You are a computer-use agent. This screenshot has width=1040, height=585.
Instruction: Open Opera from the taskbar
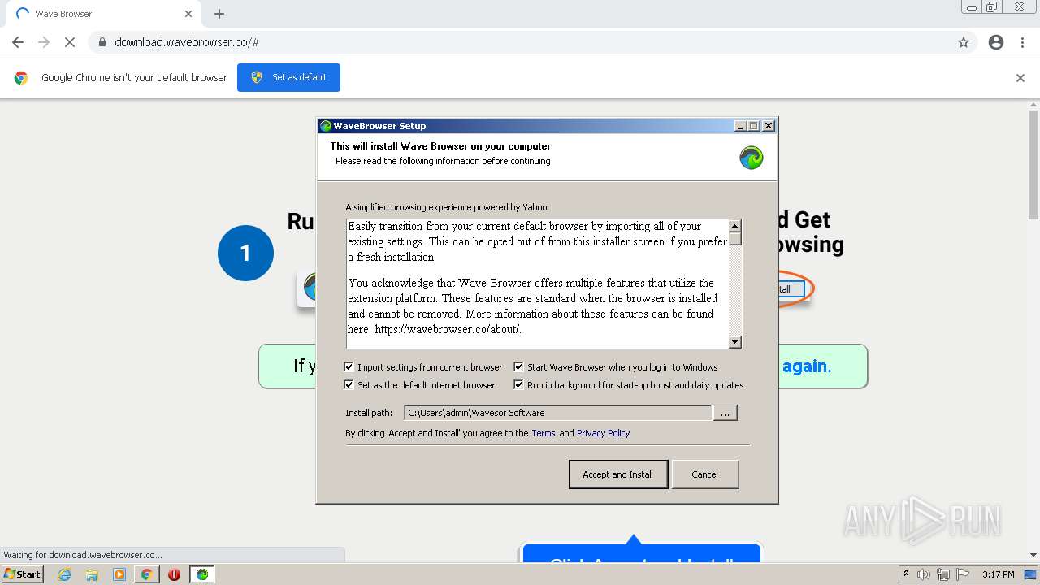pyautogui.click(x=174, y=574)
